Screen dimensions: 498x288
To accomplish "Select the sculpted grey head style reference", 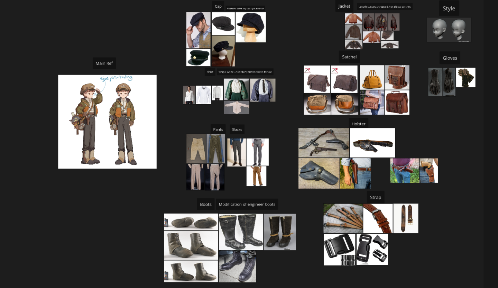I will click(449, 30).
